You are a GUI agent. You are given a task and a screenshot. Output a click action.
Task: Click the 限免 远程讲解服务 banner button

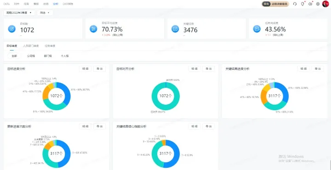[275, 4]
